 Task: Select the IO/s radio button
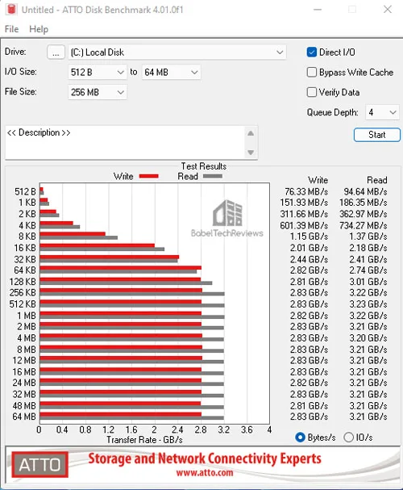(x=348, y=438)
